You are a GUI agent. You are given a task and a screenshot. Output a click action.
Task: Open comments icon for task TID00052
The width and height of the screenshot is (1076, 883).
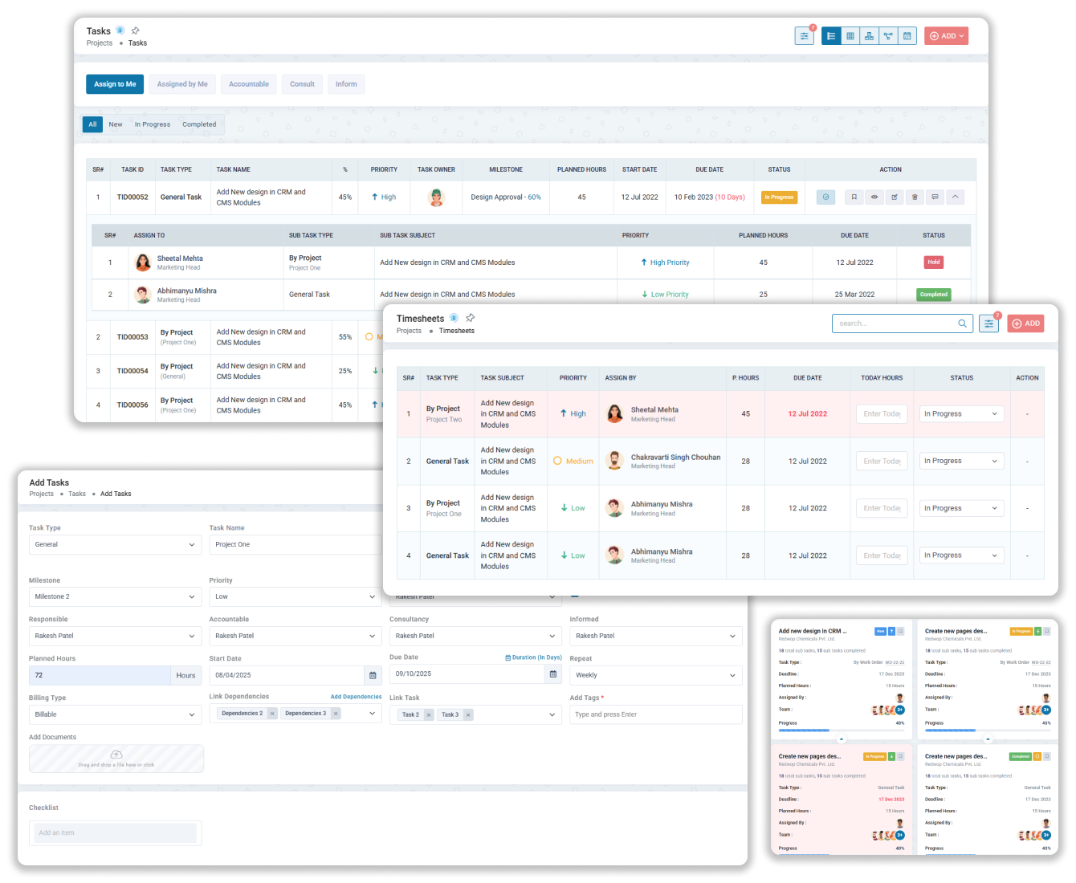point(935,197)
